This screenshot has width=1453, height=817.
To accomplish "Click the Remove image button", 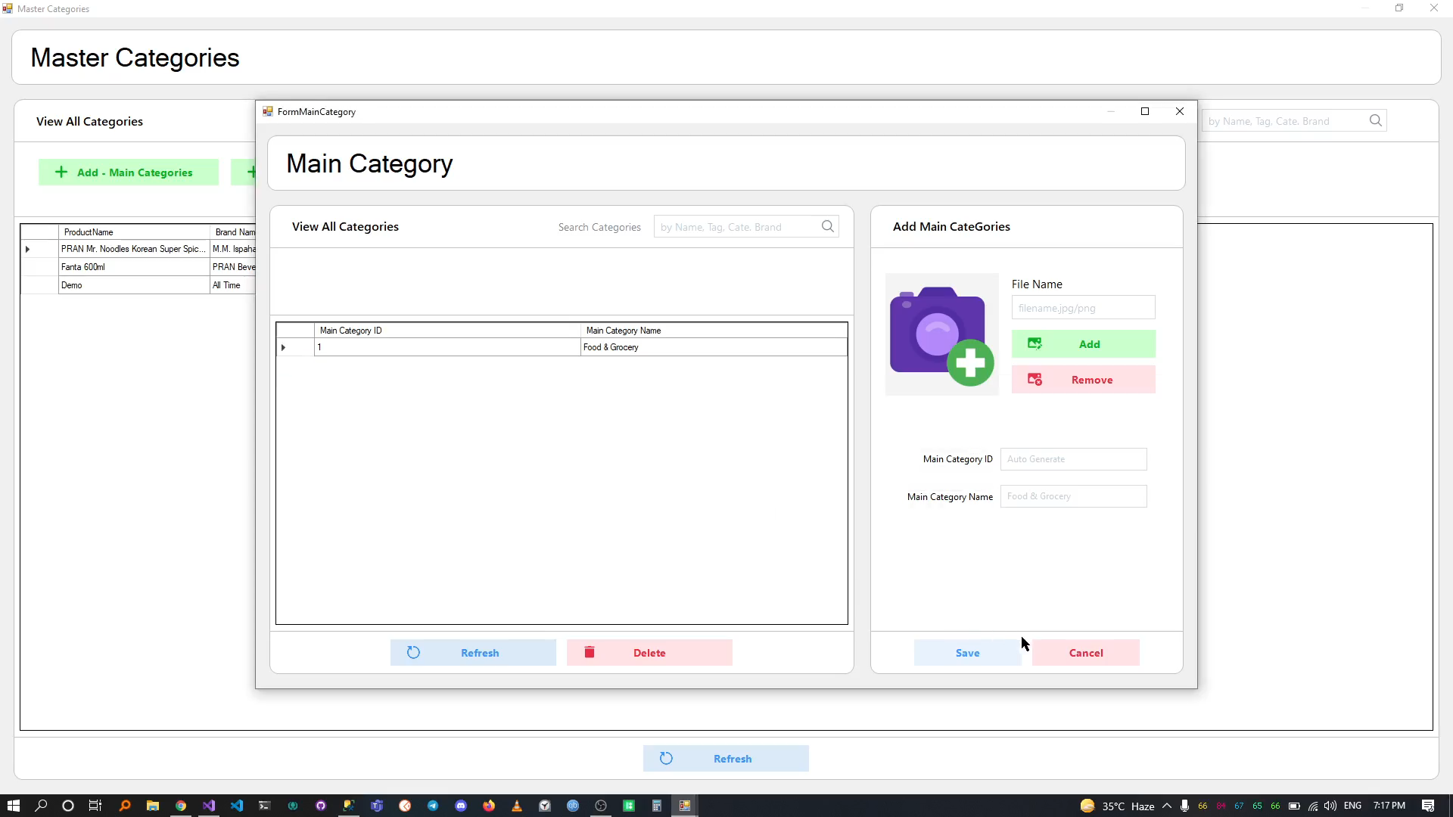I will (x=1083, y=380).
